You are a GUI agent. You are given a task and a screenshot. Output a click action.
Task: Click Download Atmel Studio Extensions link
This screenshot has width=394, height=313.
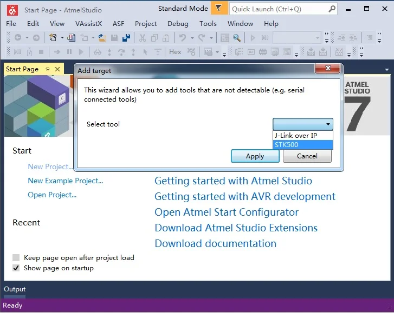point(236,228)
